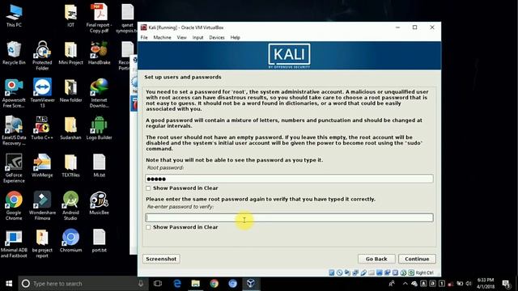This screenshot has width=518, height=291.
Task: Select the Apowersoft Free Screen desktop icon
Action: 14,93
